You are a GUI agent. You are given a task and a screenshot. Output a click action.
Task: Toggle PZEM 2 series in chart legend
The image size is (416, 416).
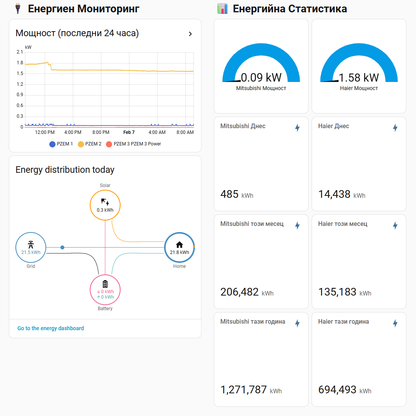pos(90,144)
